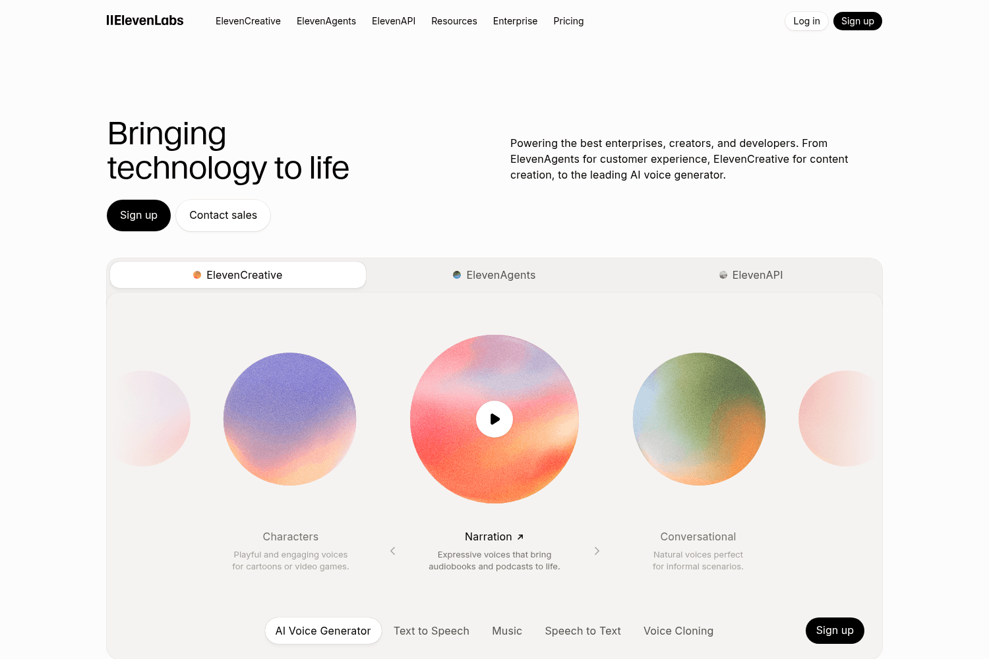Select the Conversational voice orb
Screen dimensions: 989x659
pos(699,419)
